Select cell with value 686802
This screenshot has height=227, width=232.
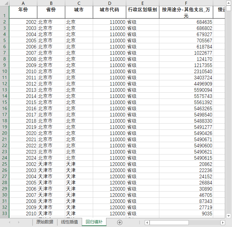pyautogui.click(x=186, y=28)
